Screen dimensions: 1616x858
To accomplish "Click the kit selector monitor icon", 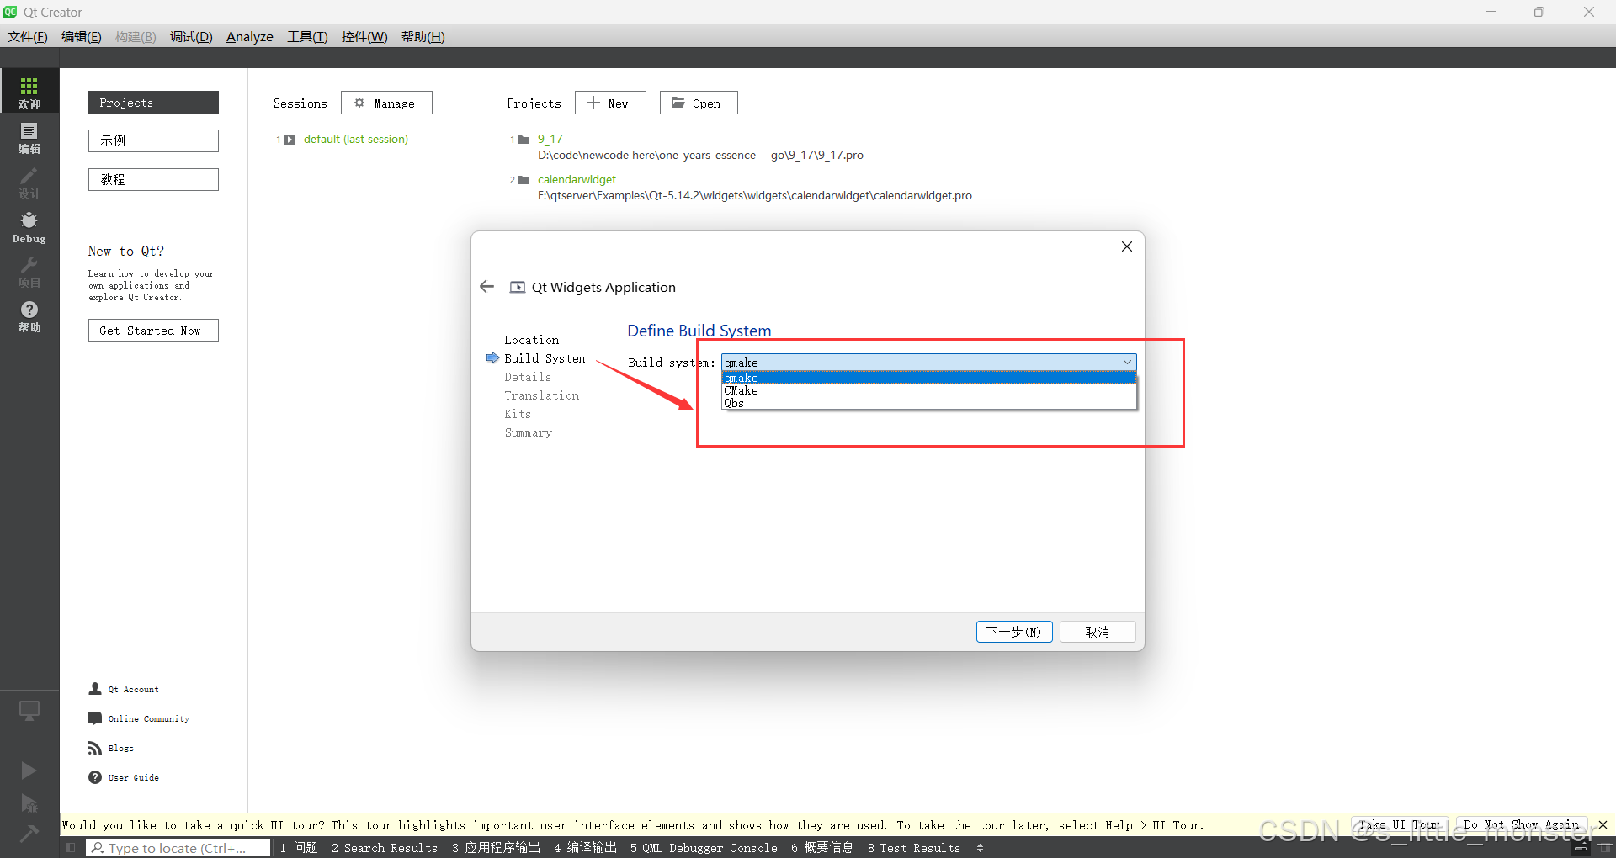I will click(29, 711).
